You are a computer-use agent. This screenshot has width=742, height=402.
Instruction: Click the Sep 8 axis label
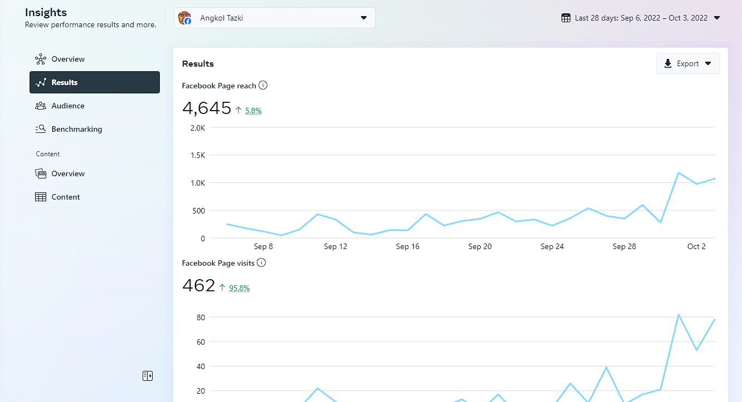(x=263, y=246)
